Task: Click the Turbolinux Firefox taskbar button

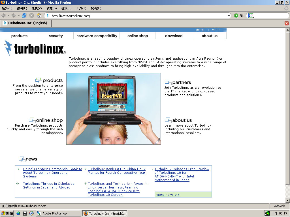Action: tap(105, 214)
